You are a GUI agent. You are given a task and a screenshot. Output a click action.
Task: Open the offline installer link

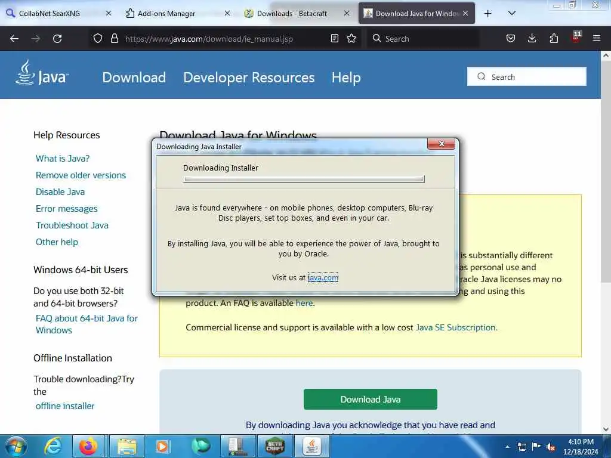pos(65,406)
